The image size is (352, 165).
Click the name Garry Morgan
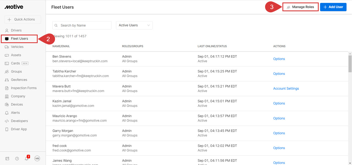point(63,131)
